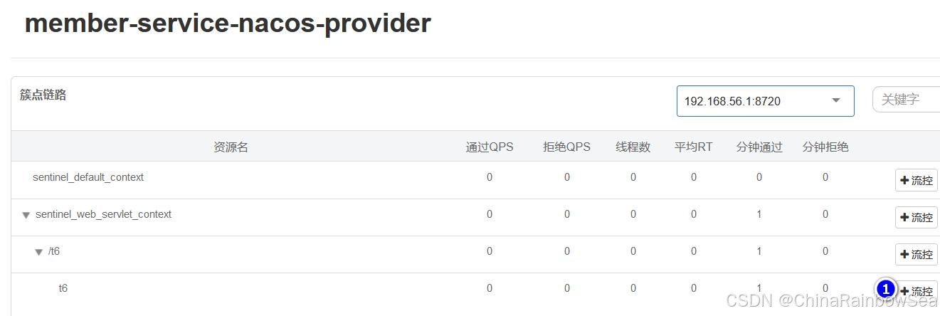940x316 pixels.
Task: Click the 资源名 column header
Action: 231,147
